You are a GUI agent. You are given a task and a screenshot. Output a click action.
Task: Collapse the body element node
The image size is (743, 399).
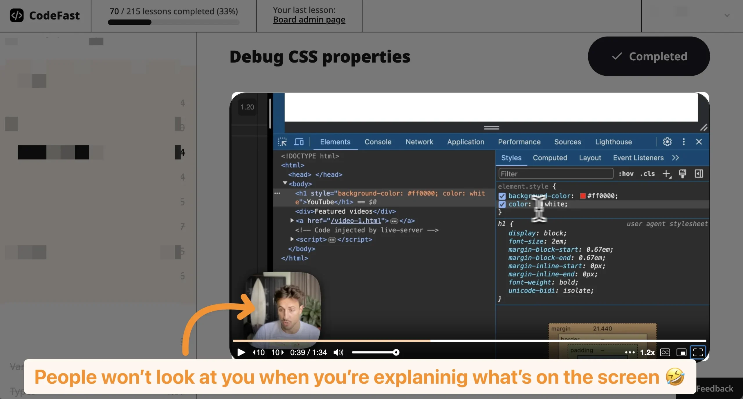285,183
